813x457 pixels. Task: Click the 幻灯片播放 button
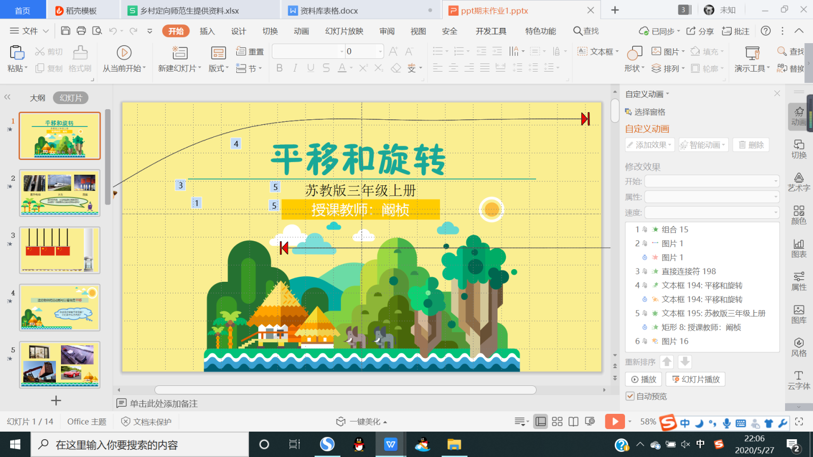coord(696,379)
